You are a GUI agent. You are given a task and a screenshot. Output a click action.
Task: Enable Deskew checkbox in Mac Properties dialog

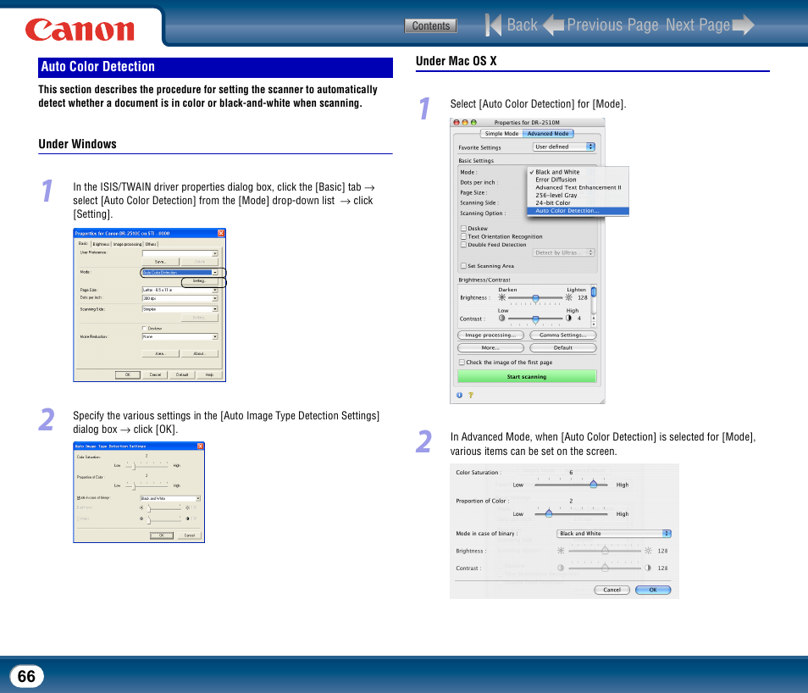463,228
